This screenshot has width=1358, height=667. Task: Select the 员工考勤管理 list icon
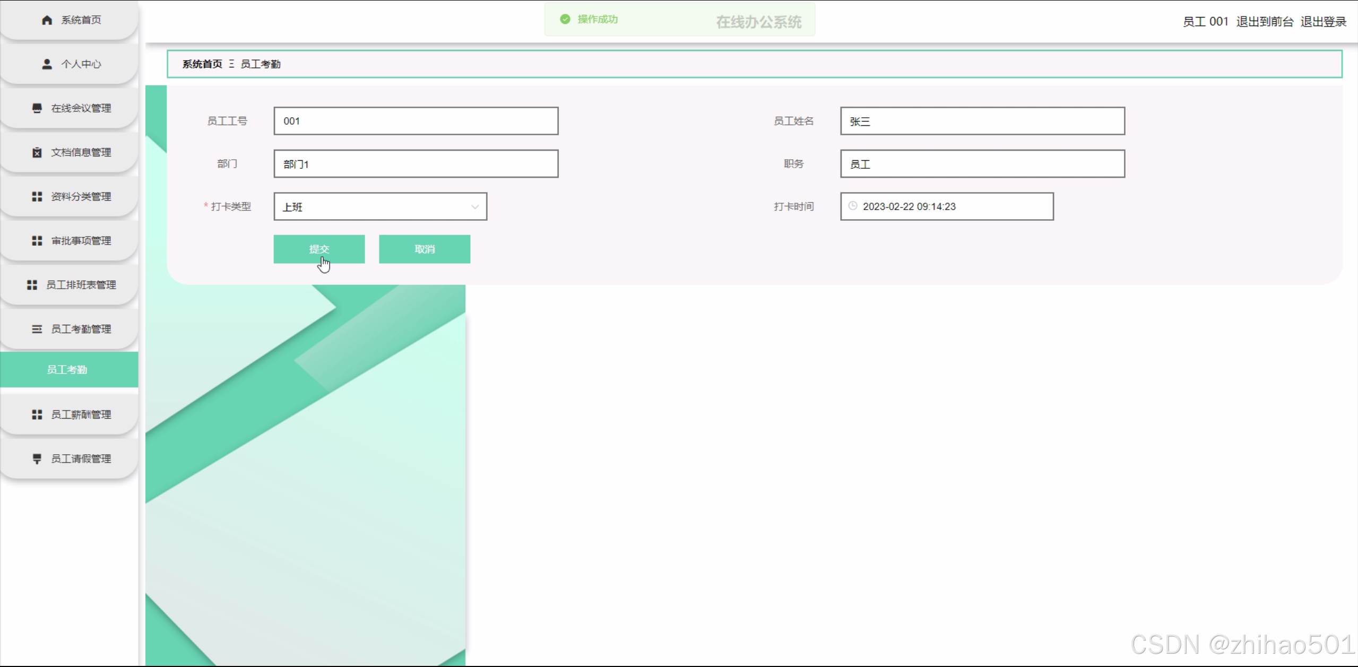coord(36,328)
